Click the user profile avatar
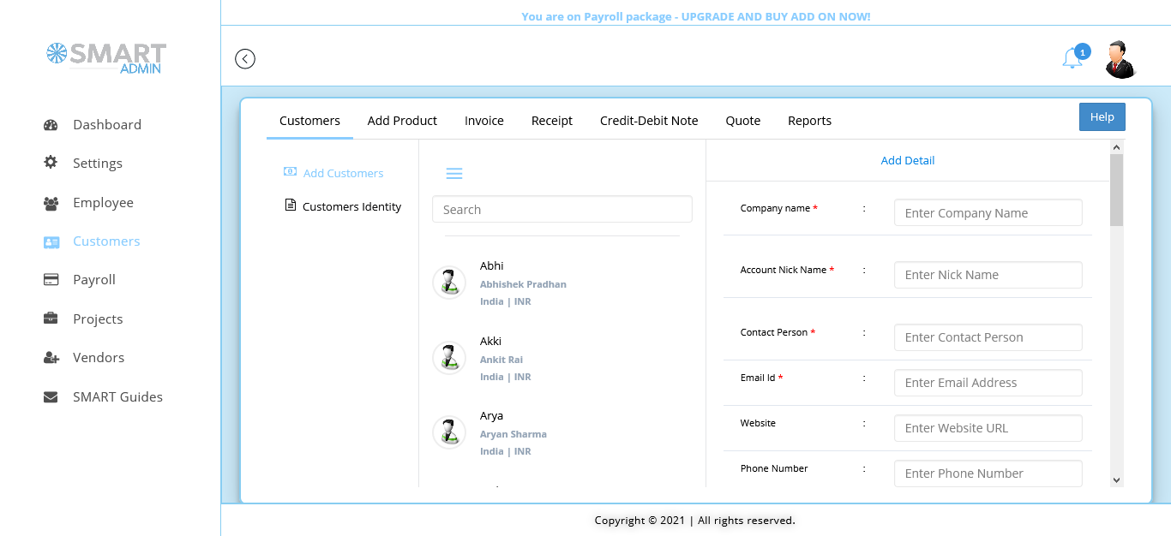 [1120, 59]
